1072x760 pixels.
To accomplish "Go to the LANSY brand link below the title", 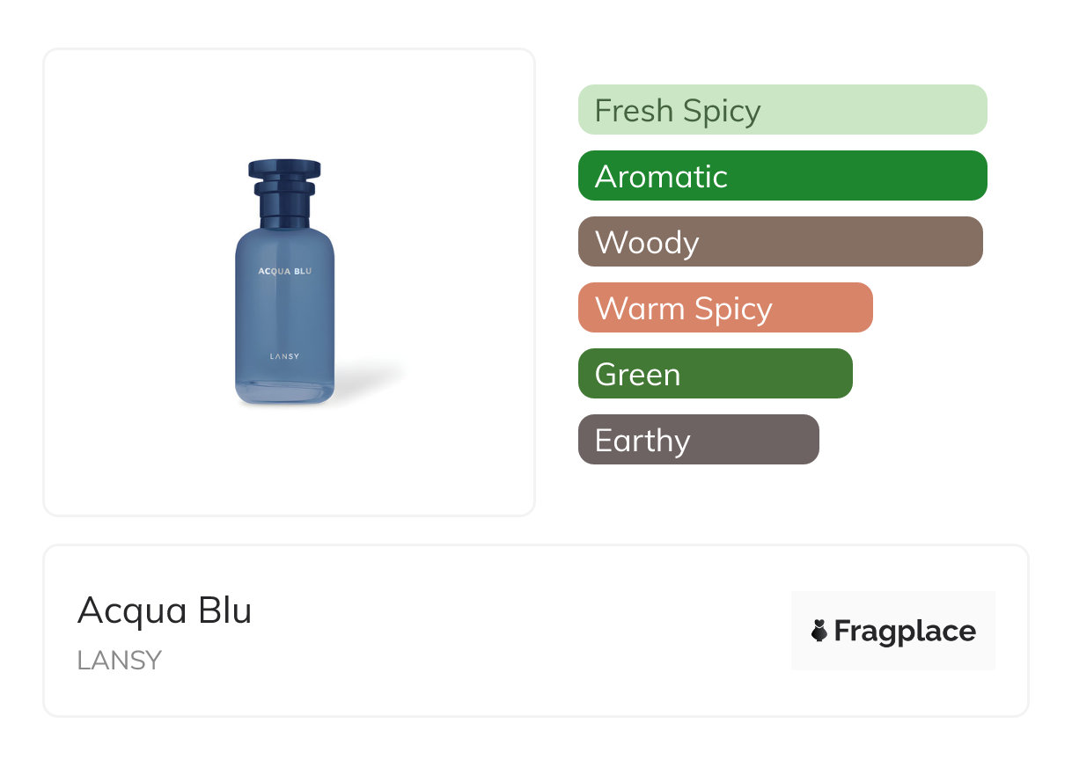I will [120, 660].
